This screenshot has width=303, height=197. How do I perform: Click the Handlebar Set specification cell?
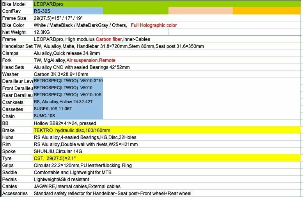(x=167, y=46)
